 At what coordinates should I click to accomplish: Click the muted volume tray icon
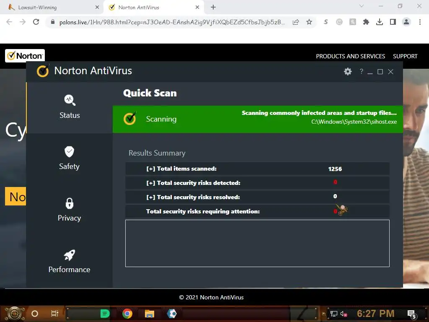[x=344, y=314]
